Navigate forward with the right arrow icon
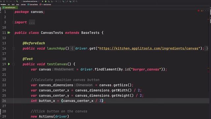The width and height of the screenshot is (211, 119). (14, 1)
